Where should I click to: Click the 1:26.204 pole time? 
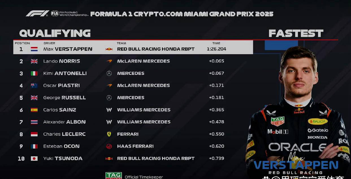tap(216, 49)
